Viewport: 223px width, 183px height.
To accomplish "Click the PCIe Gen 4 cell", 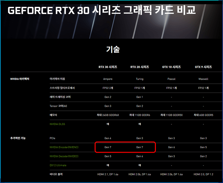I will click(x=108, y=138).
